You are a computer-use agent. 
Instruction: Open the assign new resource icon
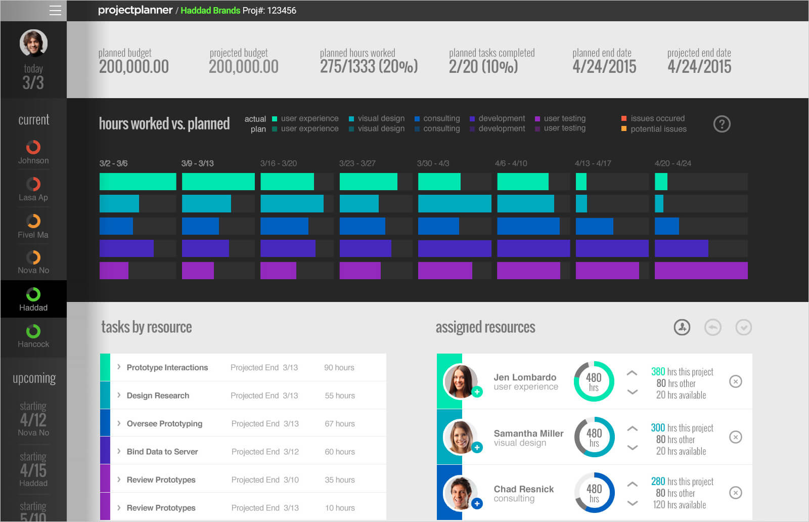tap(682, 327)
